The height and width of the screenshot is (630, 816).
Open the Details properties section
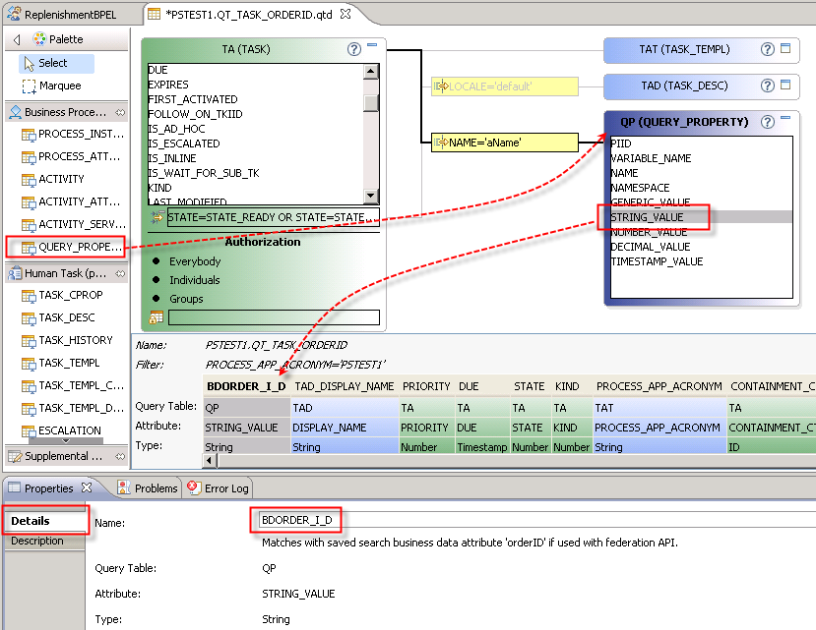44,521
